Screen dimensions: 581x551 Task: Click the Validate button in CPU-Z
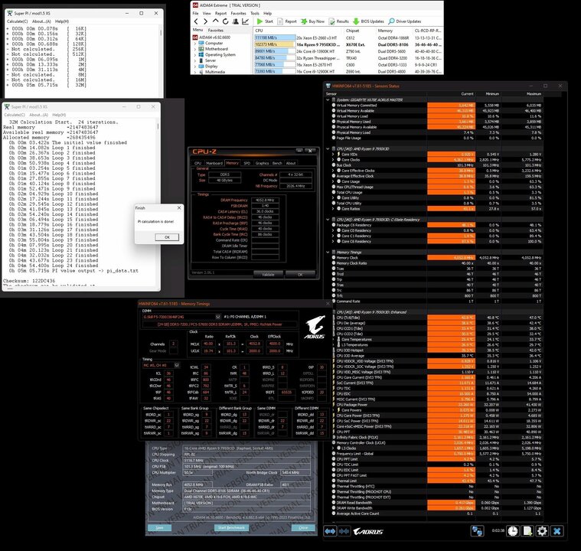click(268, 274)
